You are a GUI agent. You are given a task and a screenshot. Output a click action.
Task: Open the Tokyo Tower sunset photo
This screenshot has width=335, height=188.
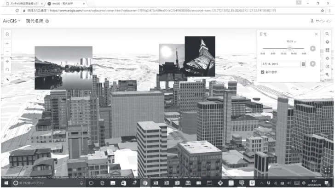172,62
